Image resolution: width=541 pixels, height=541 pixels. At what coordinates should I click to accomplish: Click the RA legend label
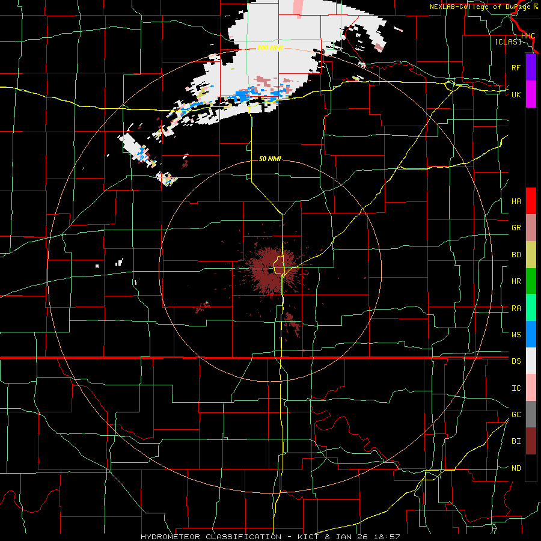tap(516, 308)
